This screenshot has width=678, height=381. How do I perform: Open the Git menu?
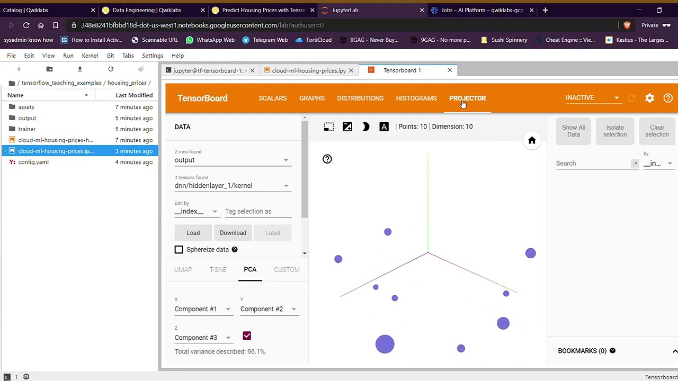(110, 56)
